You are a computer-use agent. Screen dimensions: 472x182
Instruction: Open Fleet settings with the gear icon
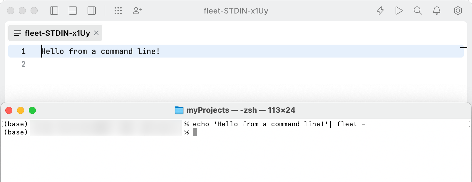pos(458,11)
